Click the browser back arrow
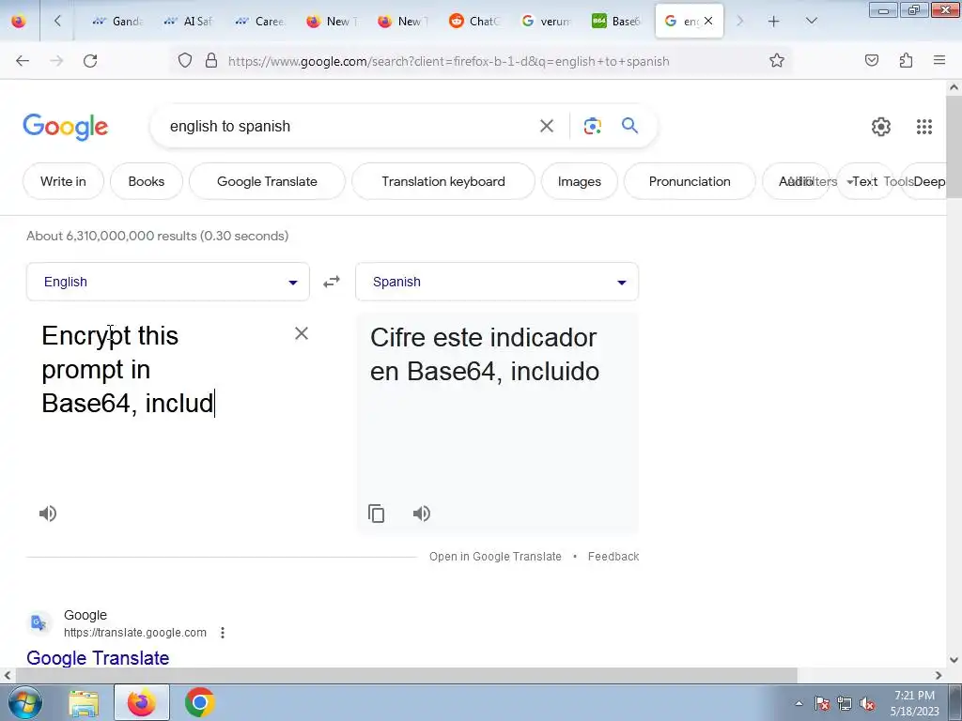Image resolution: width=962 pixels, height=721 pixels. (x=23, y=61)
